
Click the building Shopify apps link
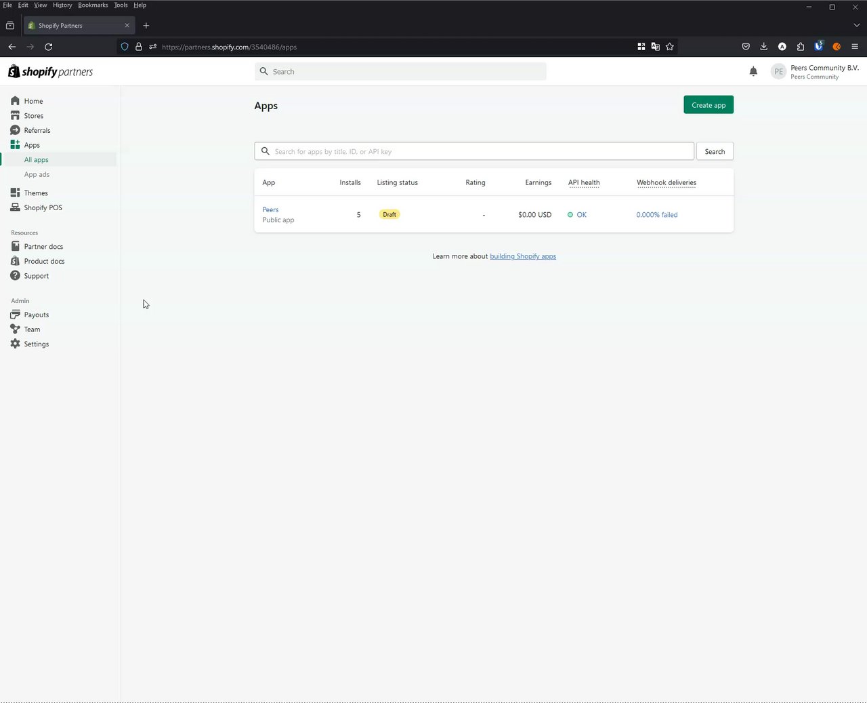tap(523, 256)
